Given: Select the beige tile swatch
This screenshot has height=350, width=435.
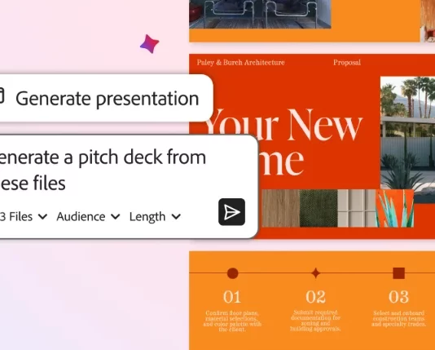Looking at the screenshot, I should coord(357,208).
